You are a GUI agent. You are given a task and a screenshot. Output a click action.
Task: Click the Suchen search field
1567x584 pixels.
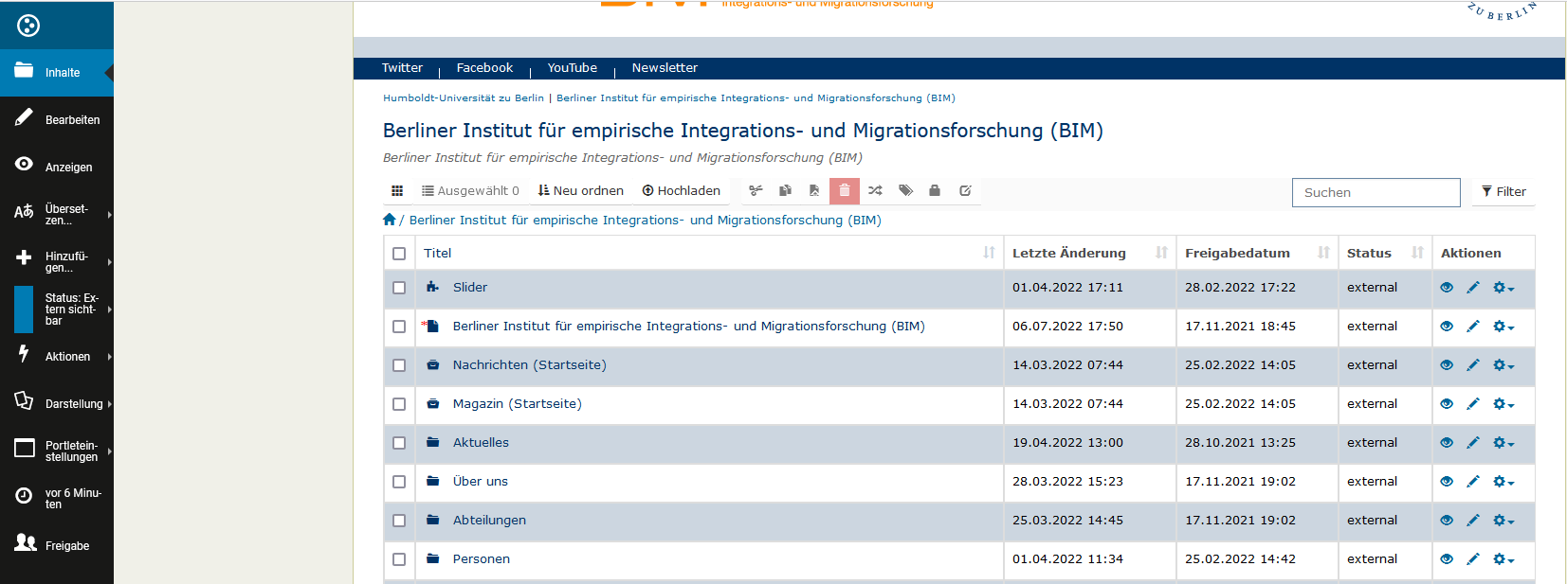tap(1376, 192)
